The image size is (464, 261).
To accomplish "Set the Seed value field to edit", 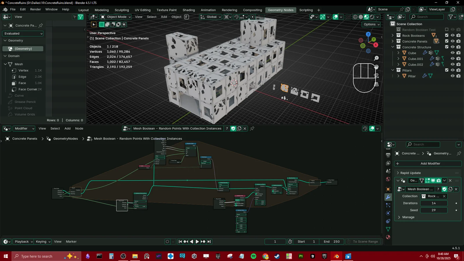I will pos(434,210).
